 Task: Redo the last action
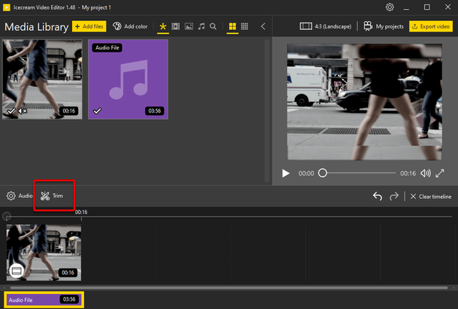pos(393,196)
